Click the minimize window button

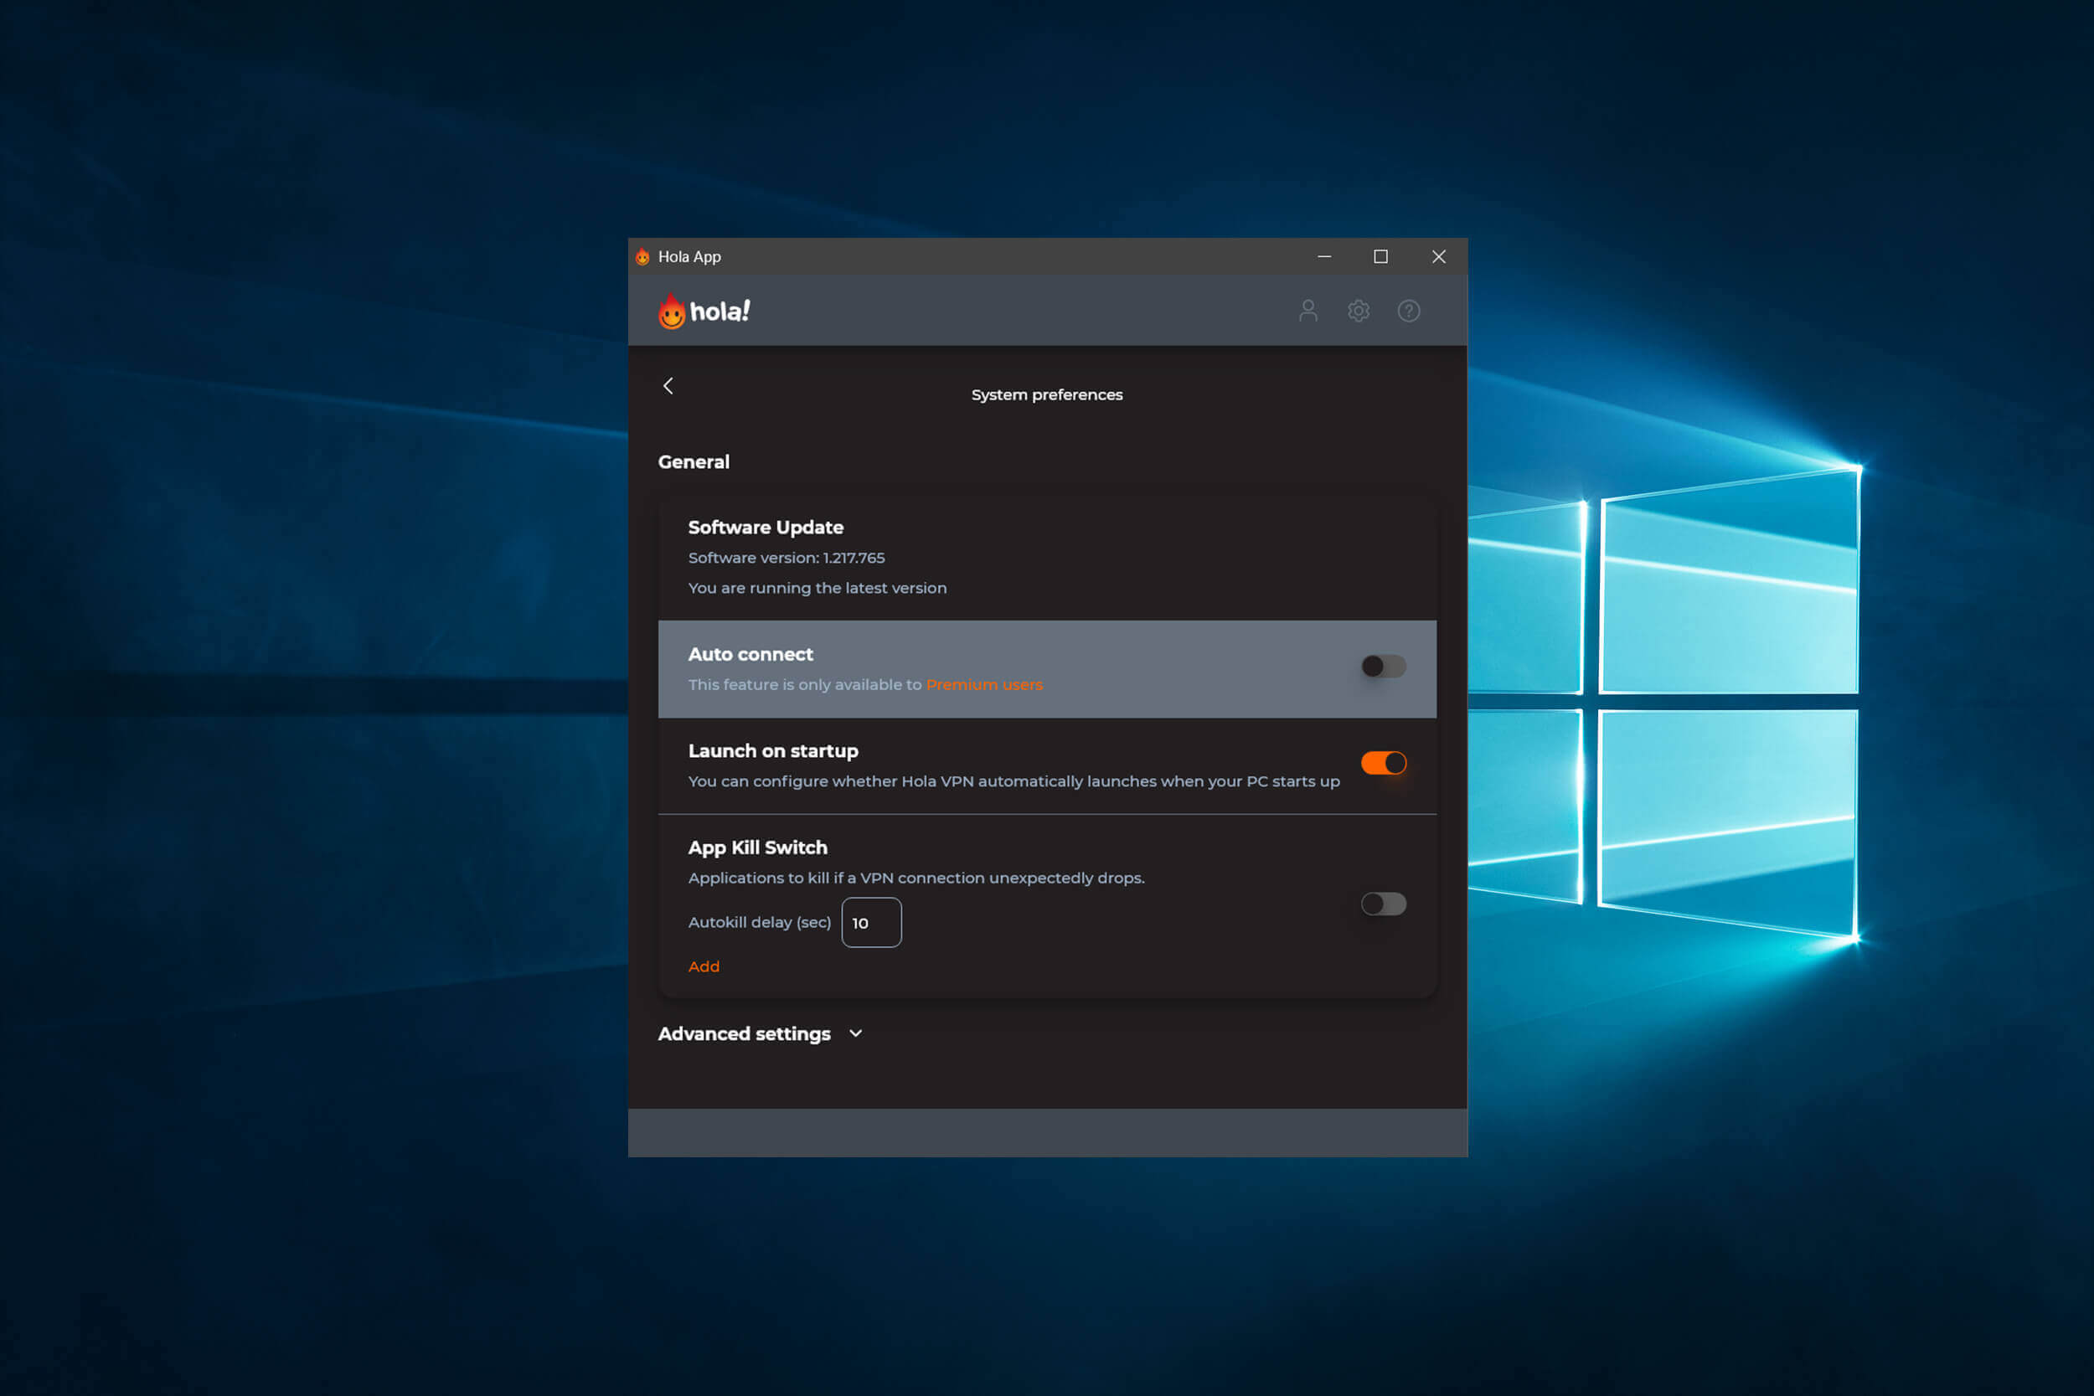[x=1321, y=255]
